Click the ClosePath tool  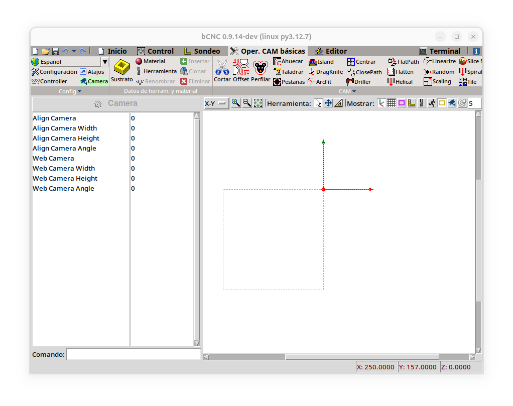tap(364, 72)
